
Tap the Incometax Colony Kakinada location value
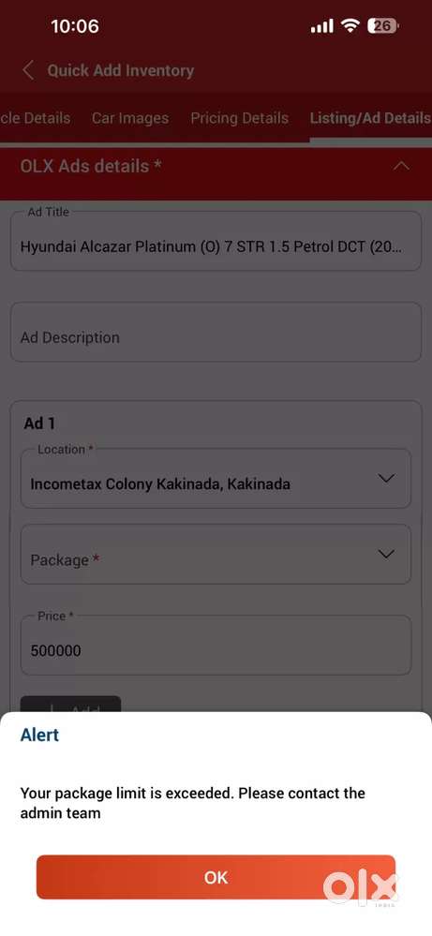(160, 484)
